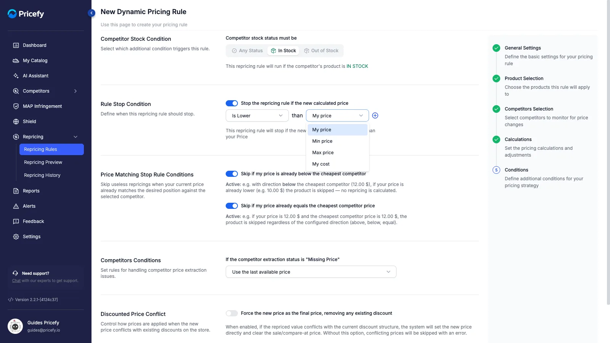The image size is (610, 343).
Task: Jump to Competitors Selection step
Action: tap(529, 109)
